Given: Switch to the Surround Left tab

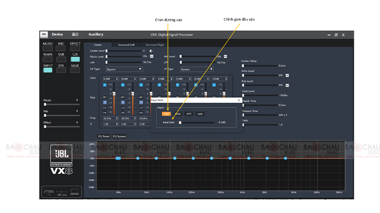Looking at the screenshot, I should [x=126, y=44].
